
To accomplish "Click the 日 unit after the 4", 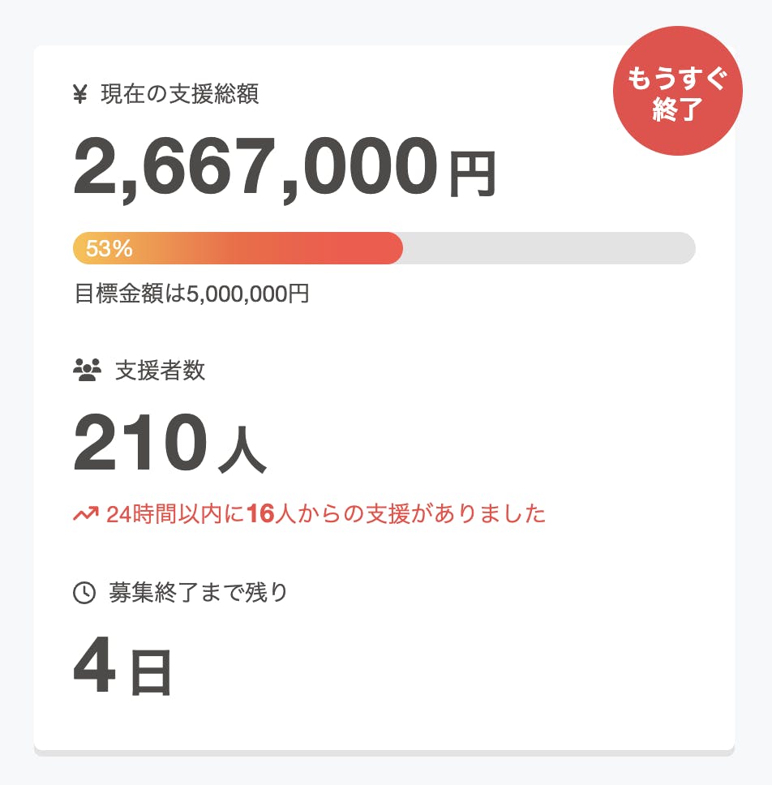I will (151, 674).
